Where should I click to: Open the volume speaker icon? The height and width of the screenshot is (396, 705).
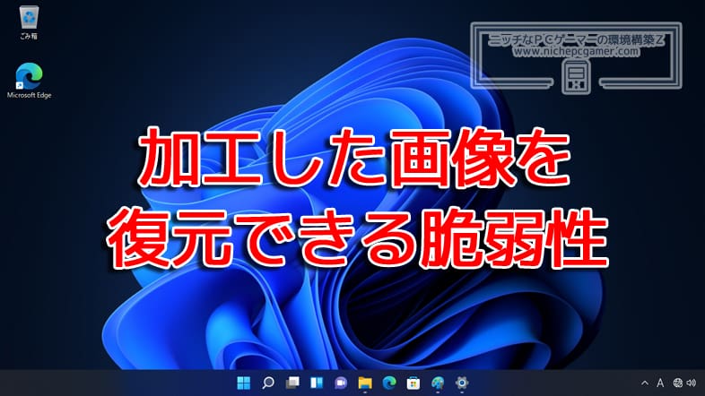click(692, 383)
